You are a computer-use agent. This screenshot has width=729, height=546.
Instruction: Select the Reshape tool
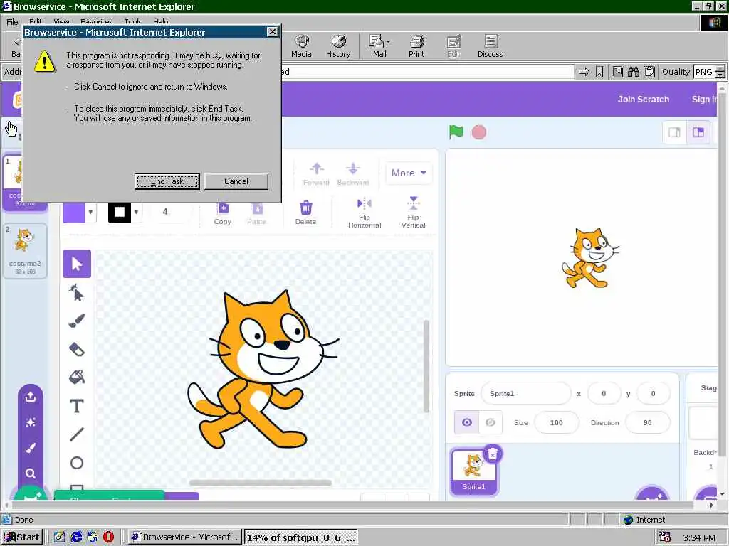[77, 293]
